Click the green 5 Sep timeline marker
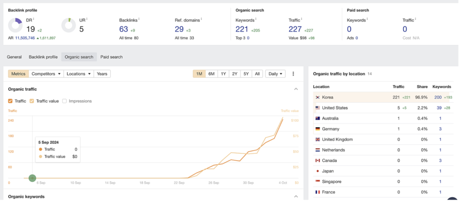Image resolution: width=469 pixels, height=207 pixels. click(x=33, y=178)
